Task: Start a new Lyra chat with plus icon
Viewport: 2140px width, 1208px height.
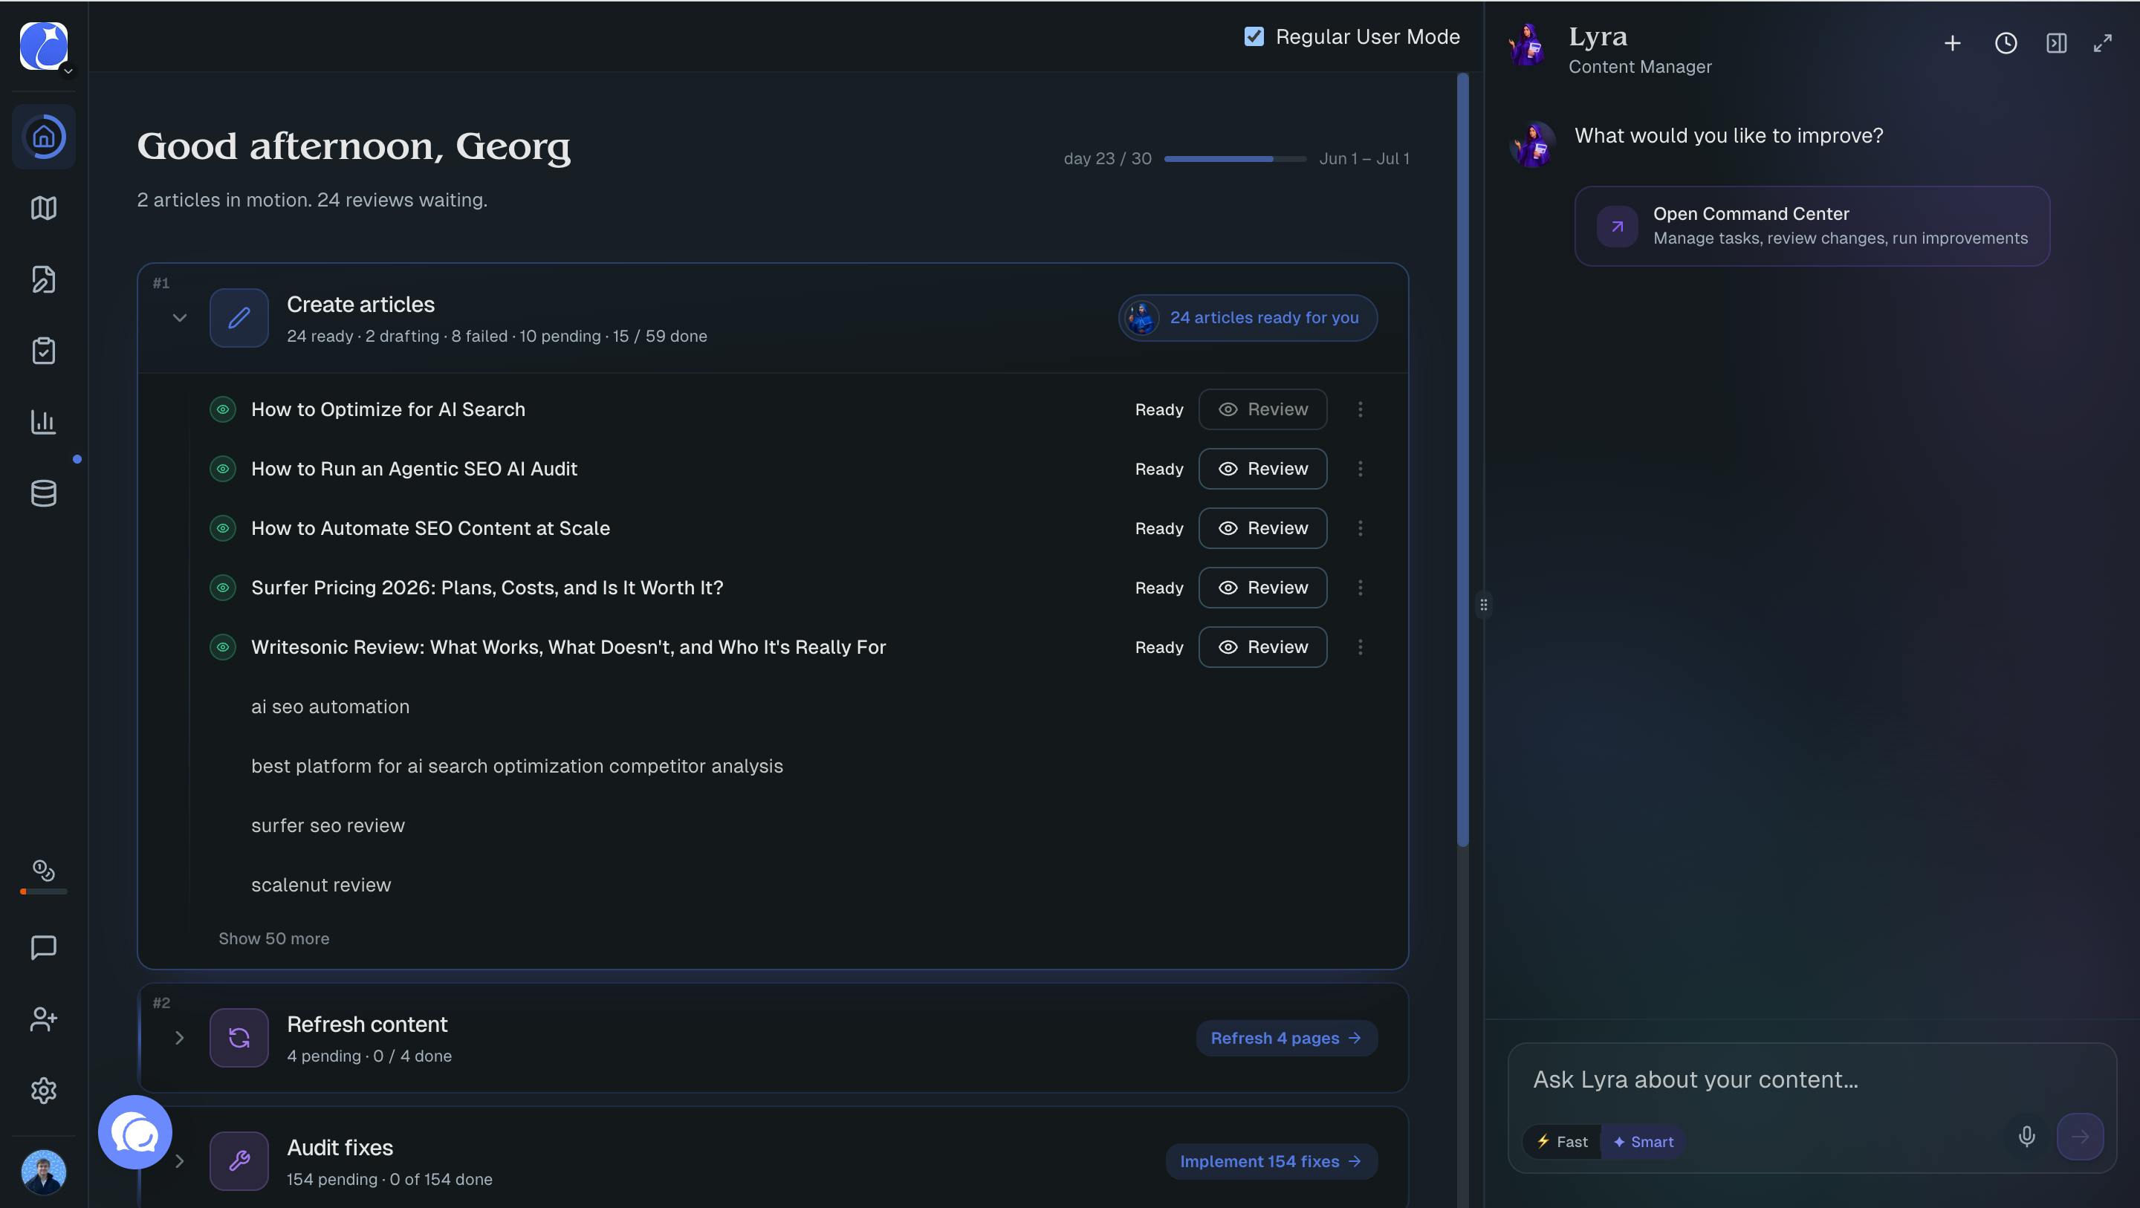Action: pos(1952,43)
